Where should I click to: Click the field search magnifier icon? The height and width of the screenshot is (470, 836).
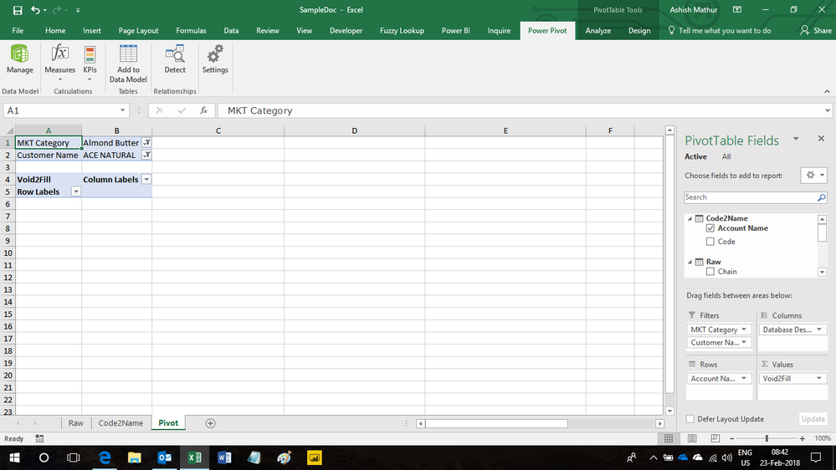click(821, 197)
